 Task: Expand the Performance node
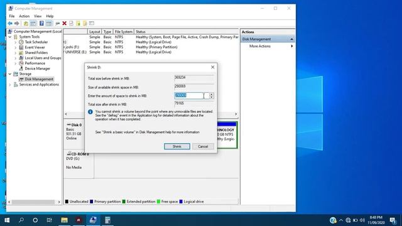point(15,63)
